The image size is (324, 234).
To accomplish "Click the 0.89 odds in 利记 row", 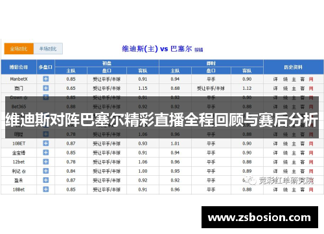I will point(247,171).
